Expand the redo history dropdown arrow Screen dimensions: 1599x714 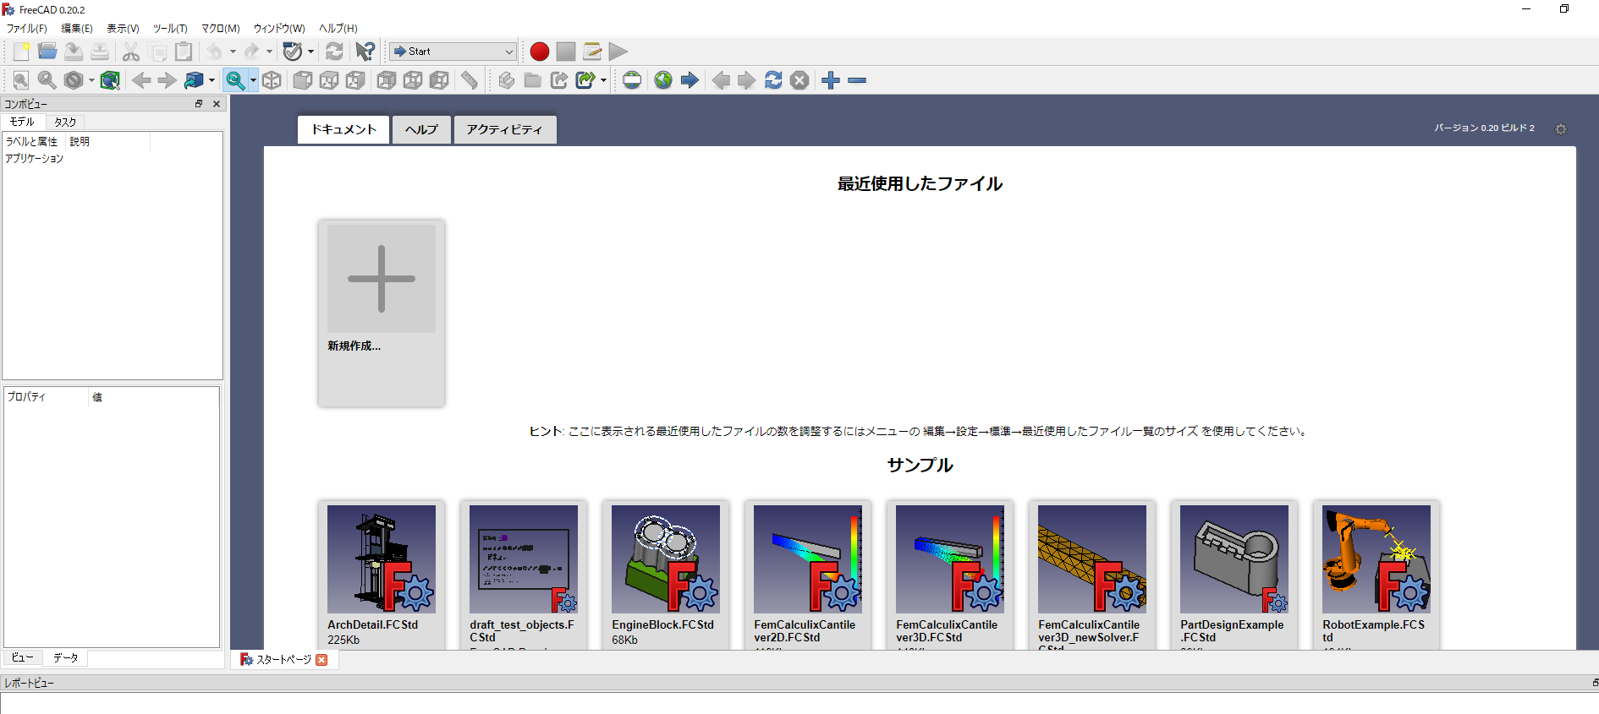[269, 52]
